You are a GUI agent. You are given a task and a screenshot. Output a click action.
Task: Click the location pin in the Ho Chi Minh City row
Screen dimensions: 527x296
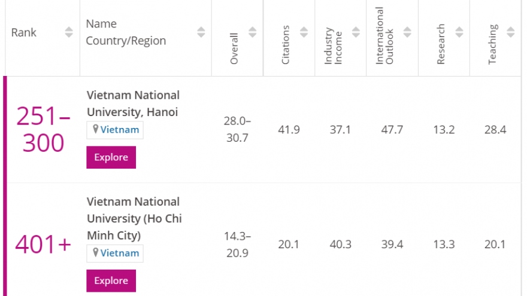tap(95, 253)
